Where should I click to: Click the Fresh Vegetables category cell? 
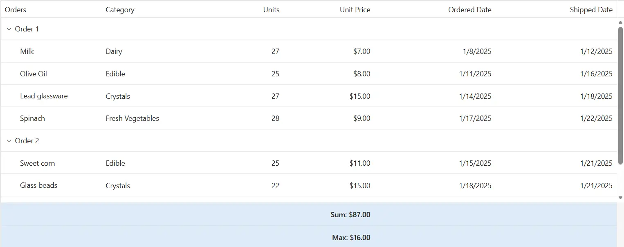(132, 118)
